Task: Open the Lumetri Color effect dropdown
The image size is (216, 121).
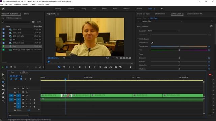Action: pos(162,21)
